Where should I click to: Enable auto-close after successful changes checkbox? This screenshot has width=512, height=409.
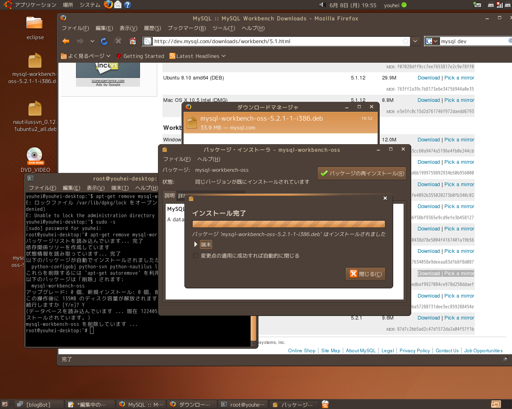pos(196,256)
